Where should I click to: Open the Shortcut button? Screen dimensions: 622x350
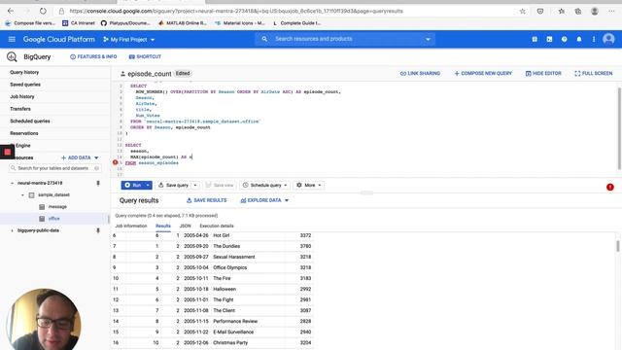[145, 56]
